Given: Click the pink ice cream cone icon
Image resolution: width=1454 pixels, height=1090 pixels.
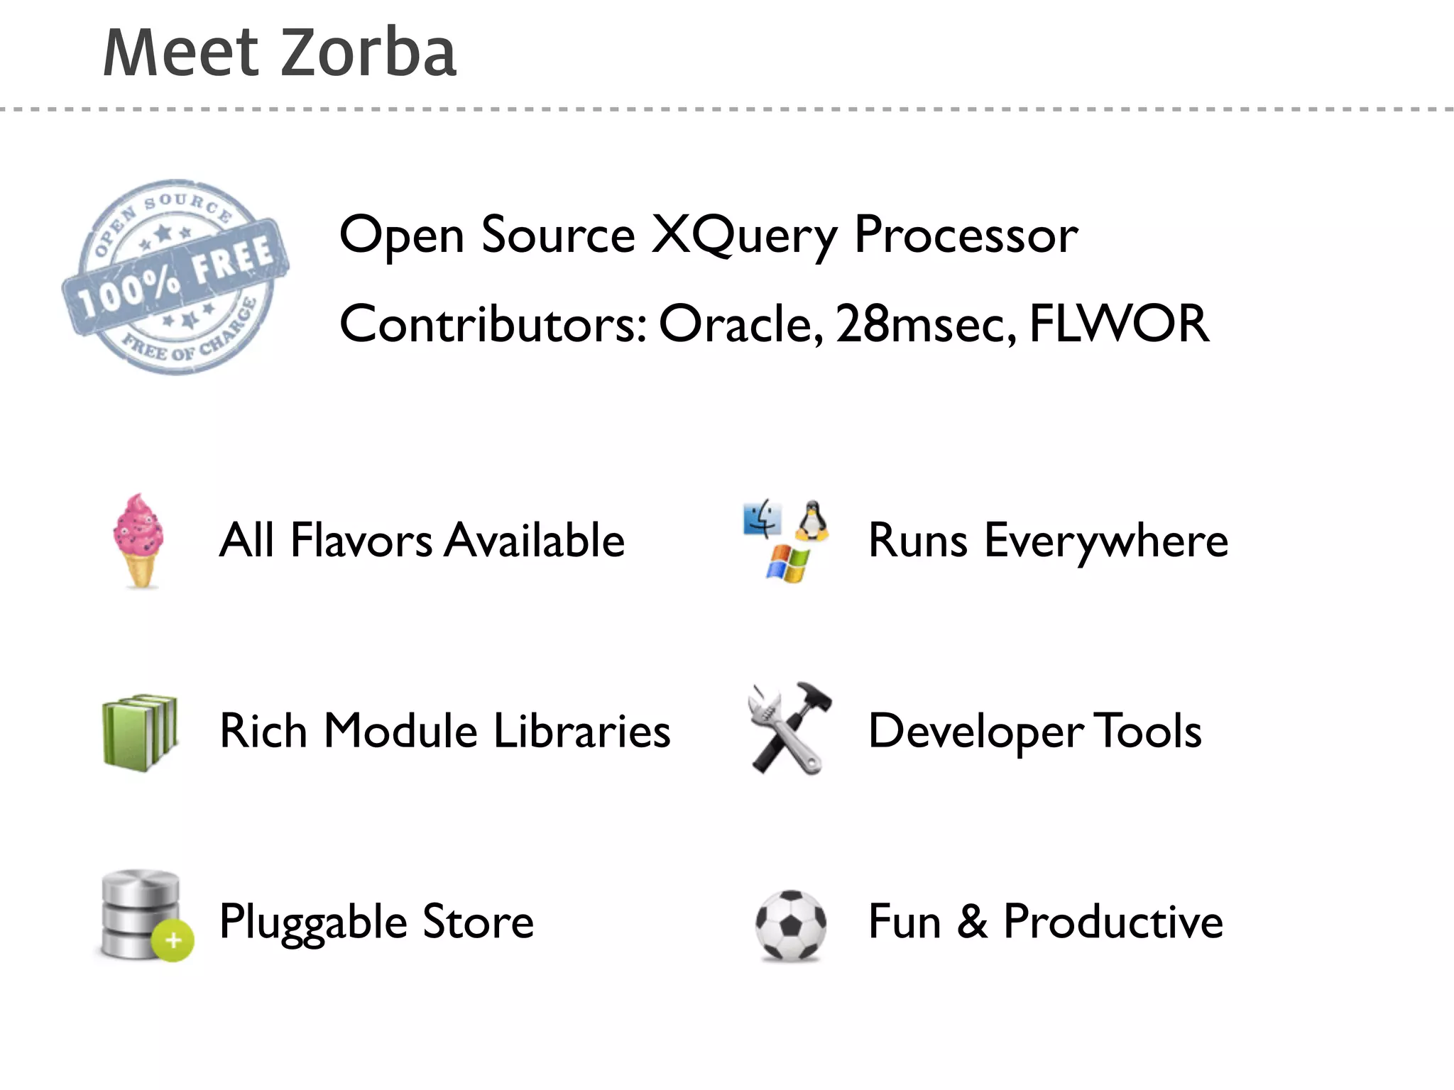Looking at the screenshot, I should click(139, 541).
